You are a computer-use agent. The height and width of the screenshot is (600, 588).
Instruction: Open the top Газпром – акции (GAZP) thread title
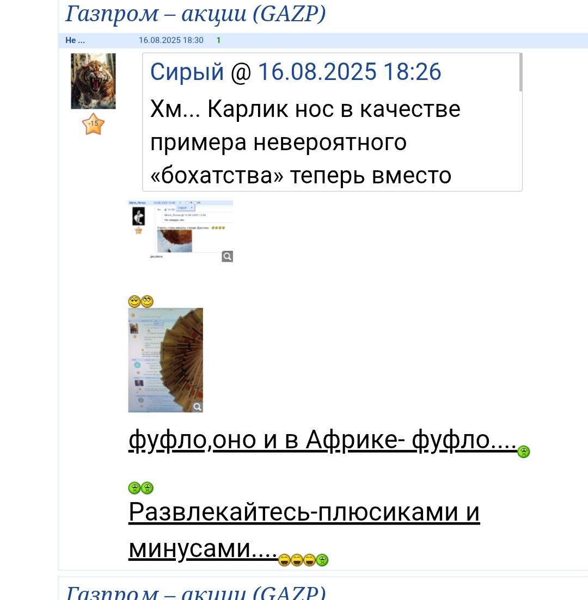coord(195,15)
